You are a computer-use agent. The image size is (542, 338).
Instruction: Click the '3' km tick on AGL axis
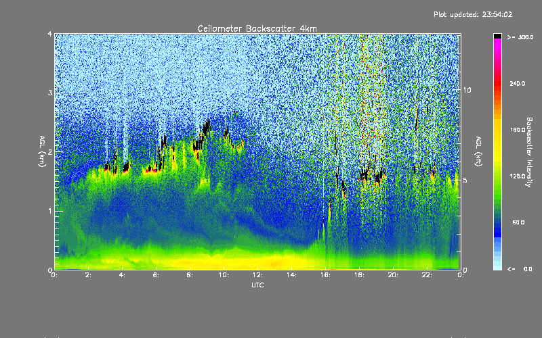pyautogui.click(x=50, y=93)
